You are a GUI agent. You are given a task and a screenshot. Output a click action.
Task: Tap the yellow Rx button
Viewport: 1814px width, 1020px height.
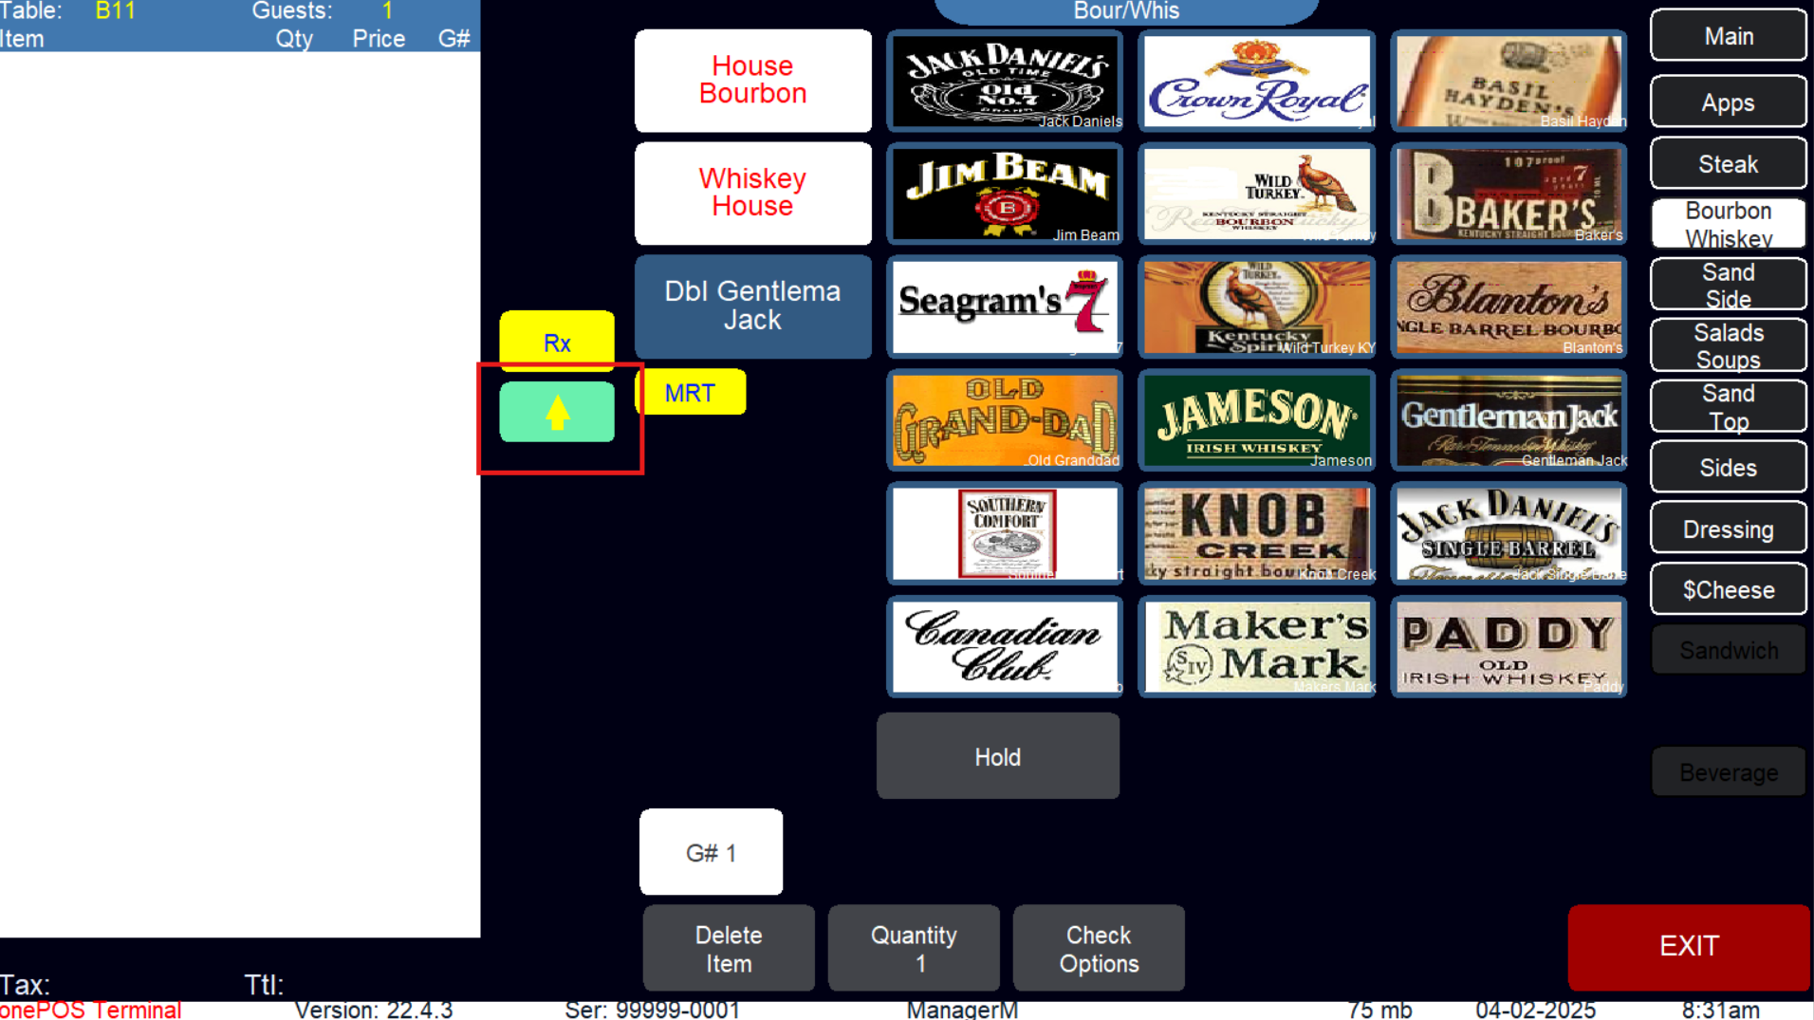click(x=557, y=342)
